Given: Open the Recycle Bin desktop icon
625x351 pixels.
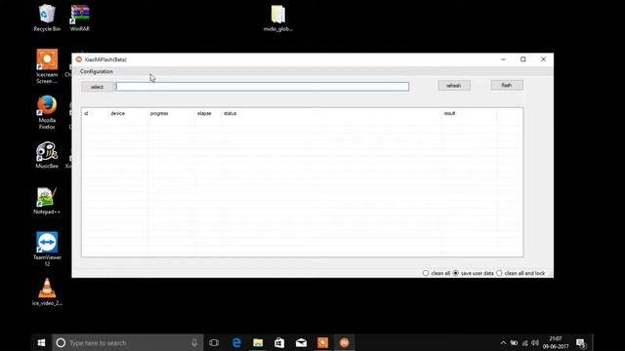Looking at the screenshot, I should coord(47,18).
